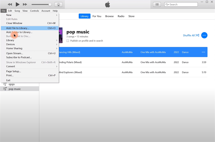This screenshot has width=215, height=142.
Task: Open the Controls menu
Action: [34, 11]
